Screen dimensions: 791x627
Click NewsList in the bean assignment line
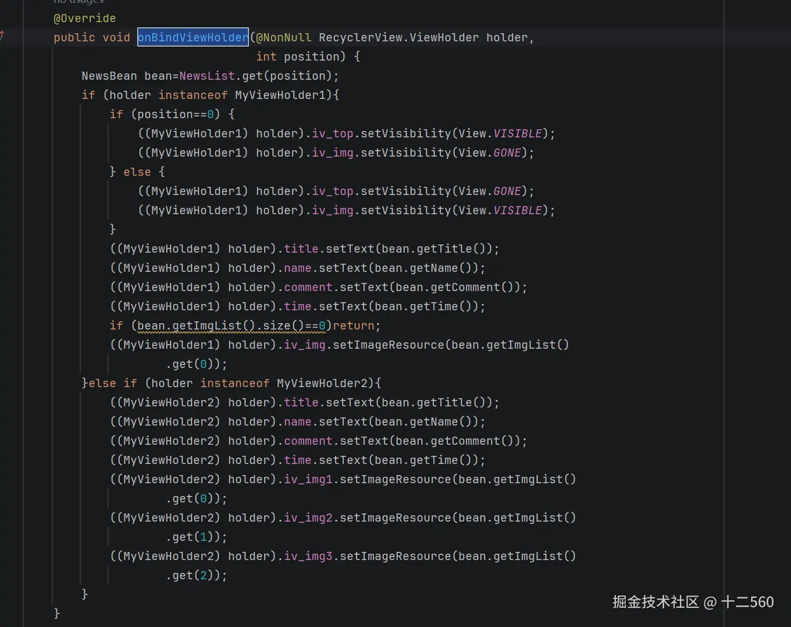tap(207, 76)
